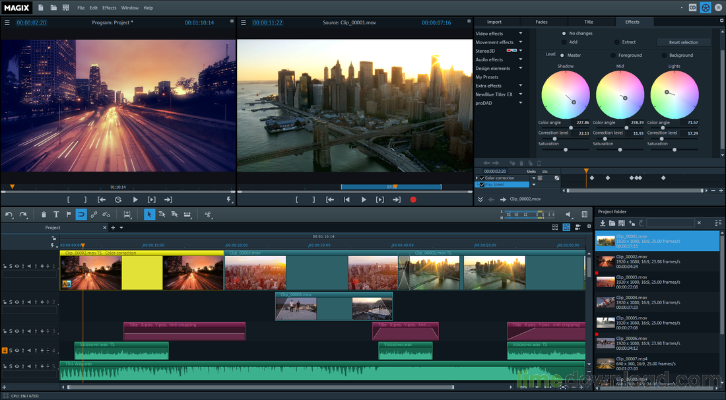Set a marker with the flag icon
The width and height of the screenshot is (726, 400).
coord(69,214)
